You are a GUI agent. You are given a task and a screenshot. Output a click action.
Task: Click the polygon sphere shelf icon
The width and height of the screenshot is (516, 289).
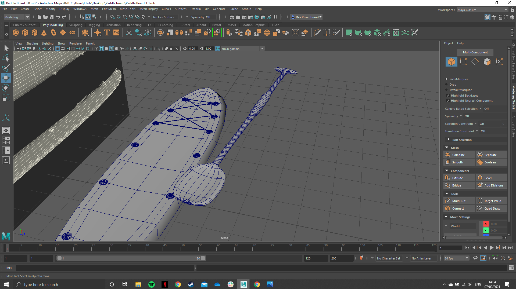(16, 33)
